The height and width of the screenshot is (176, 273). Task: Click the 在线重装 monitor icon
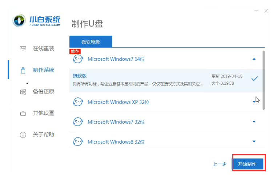(x=23, y=49)
